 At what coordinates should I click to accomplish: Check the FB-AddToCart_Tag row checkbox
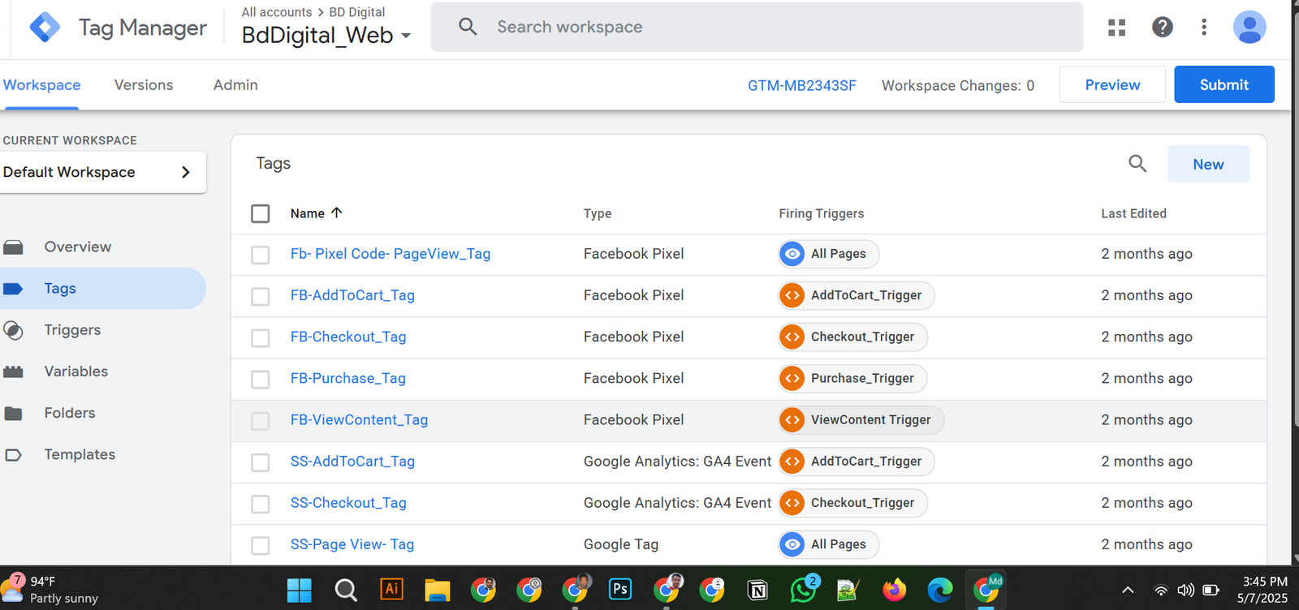pos(261,296)
